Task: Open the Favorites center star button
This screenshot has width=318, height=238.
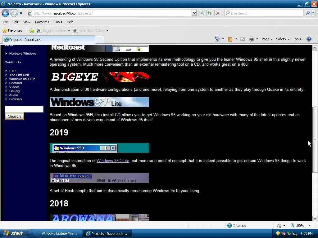Action: coord(12,31)
